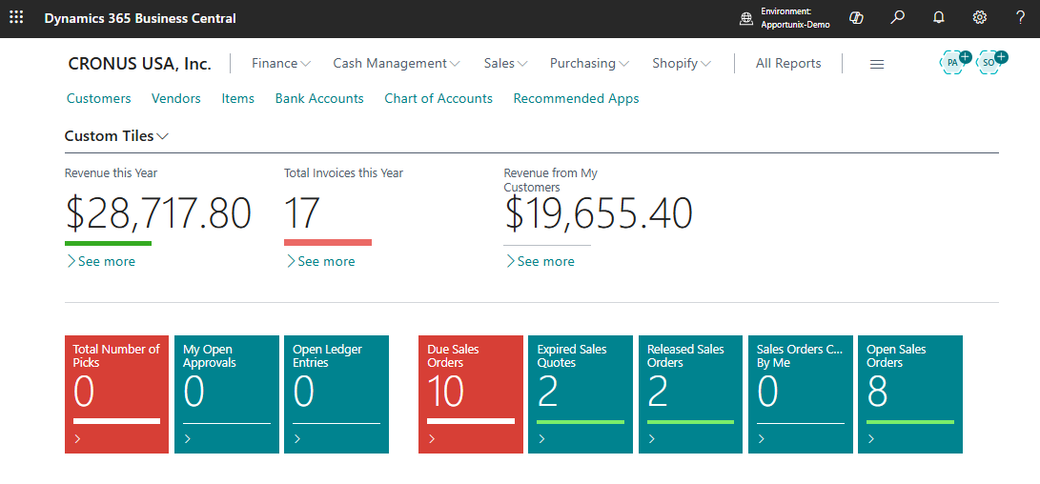Open the Purchasing menu
1040x484 pixels.
click(588, 63)
